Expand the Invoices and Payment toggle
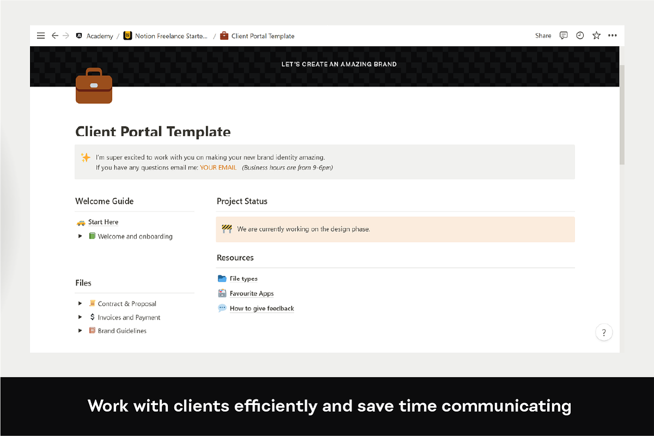Viewport: 654px width, 436px height. tap(80, 317)
